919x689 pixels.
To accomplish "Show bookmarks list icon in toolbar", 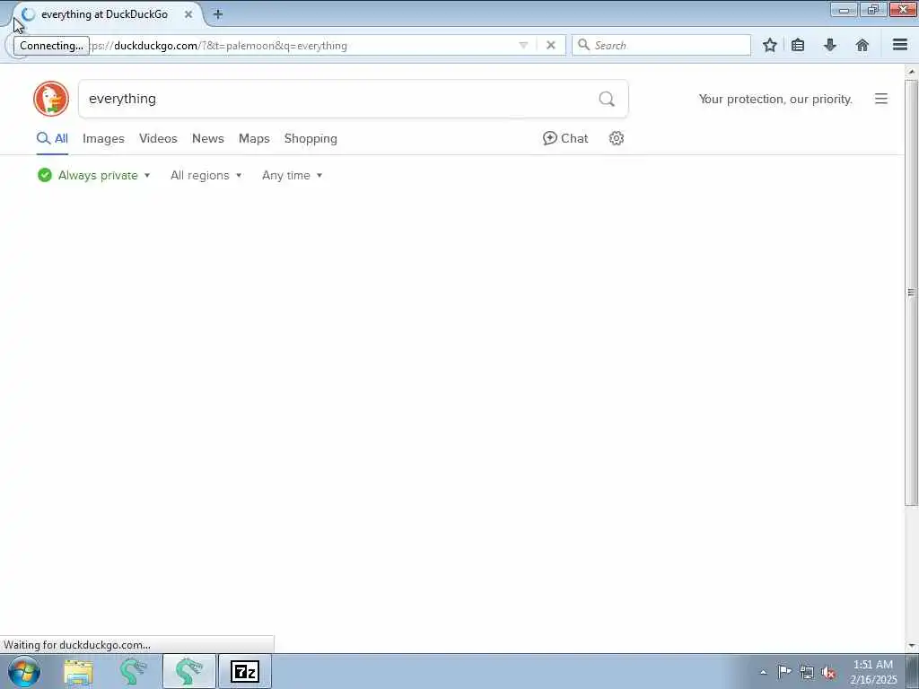I will pos(798,45).
